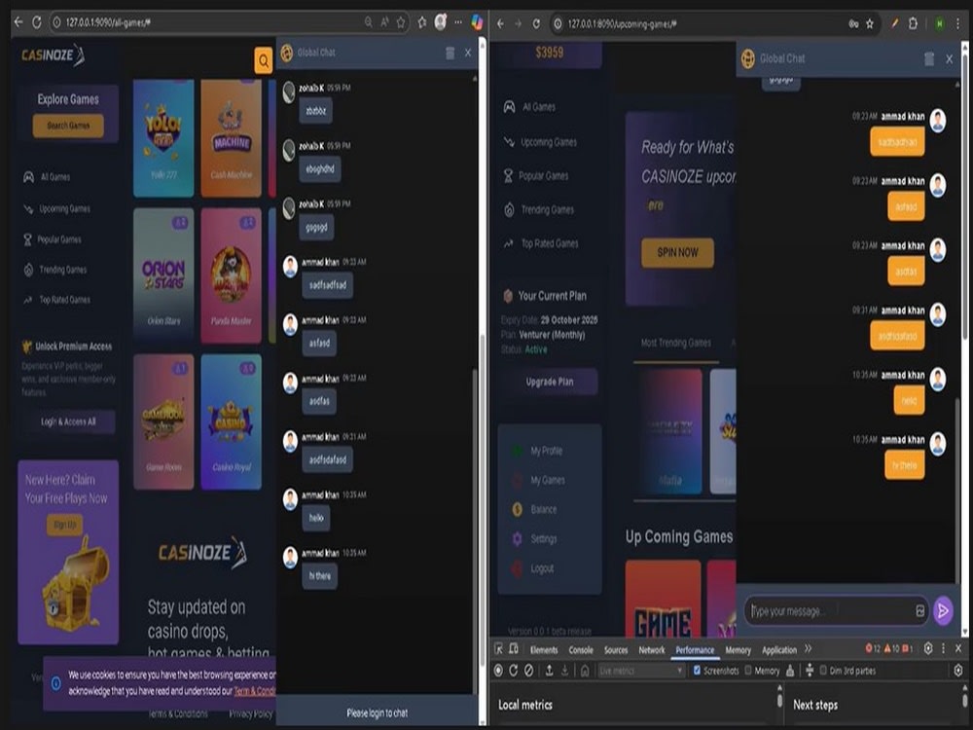Screen dimensions: 973x730
Task: Open Trending Games in right window sidebar
Action: coord(539,210)
